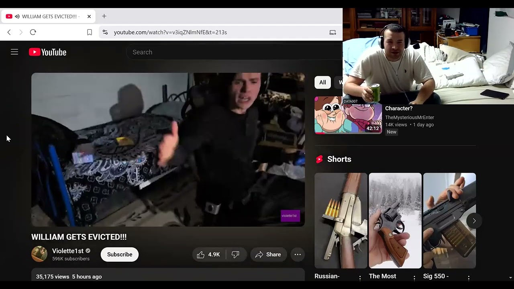Open the Russian- short thumbnail
This screenshot has width=514, height=289.
[x=341, y=220]
